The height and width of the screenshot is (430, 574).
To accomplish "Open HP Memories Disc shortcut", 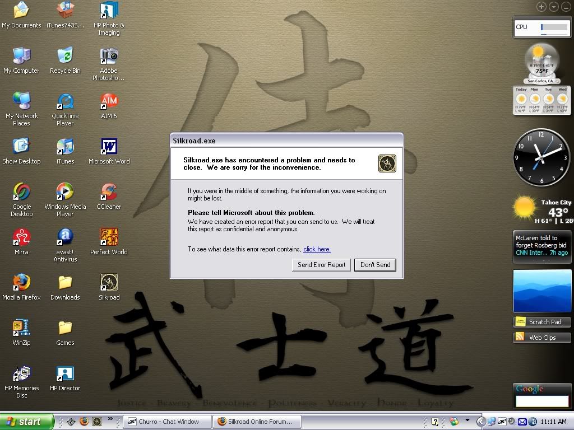I will (x=21, y=381).
